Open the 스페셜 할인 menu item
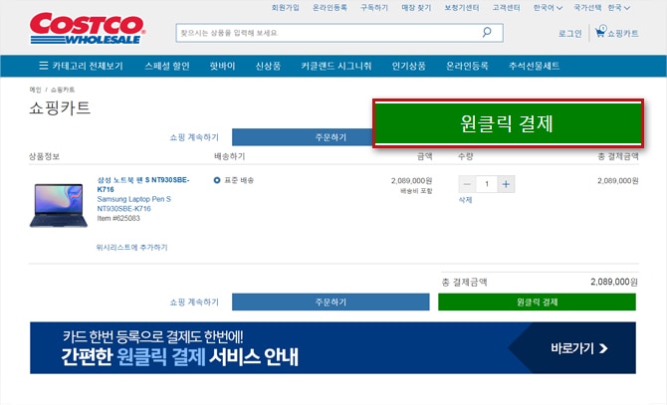The image size is (667, 405). pyautogui.click(x=167, y=66)
